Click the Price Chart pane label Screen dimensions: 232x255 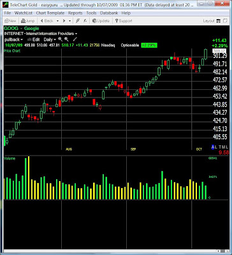(12, 51)
